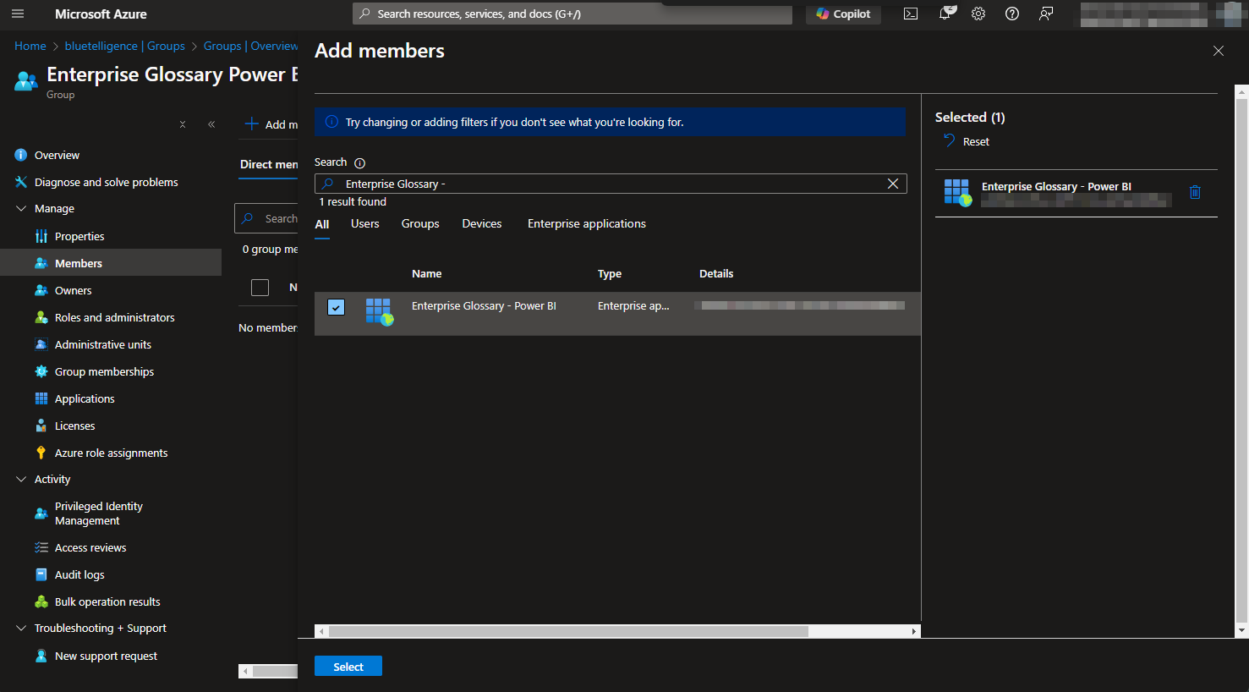Switch to the Users tab
The image size is (1249, 692).
364,224
